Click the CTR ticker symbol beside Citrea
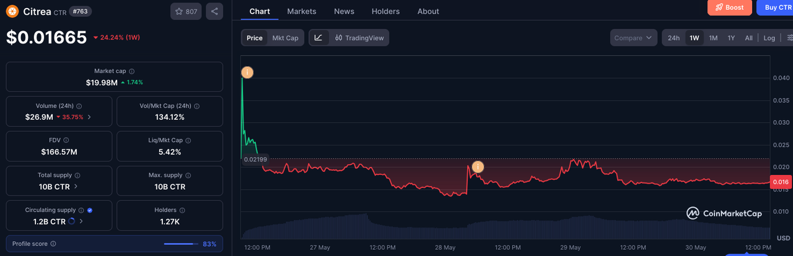Screen dimensions: 793x256 point(60,12)
